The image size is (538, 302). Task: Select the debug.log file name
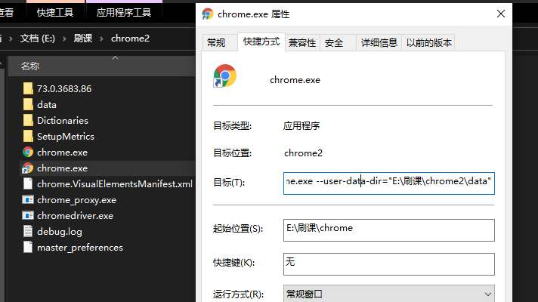[x=60, y=232]
